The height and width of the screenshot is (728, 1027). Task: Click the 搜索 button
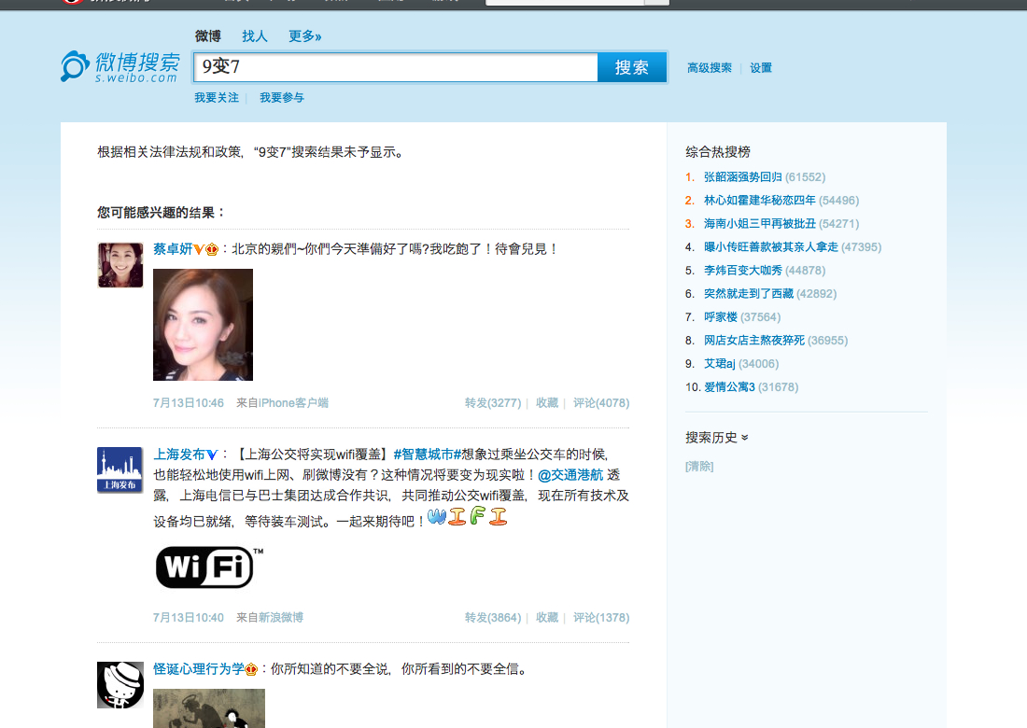[x=632, y=67]
